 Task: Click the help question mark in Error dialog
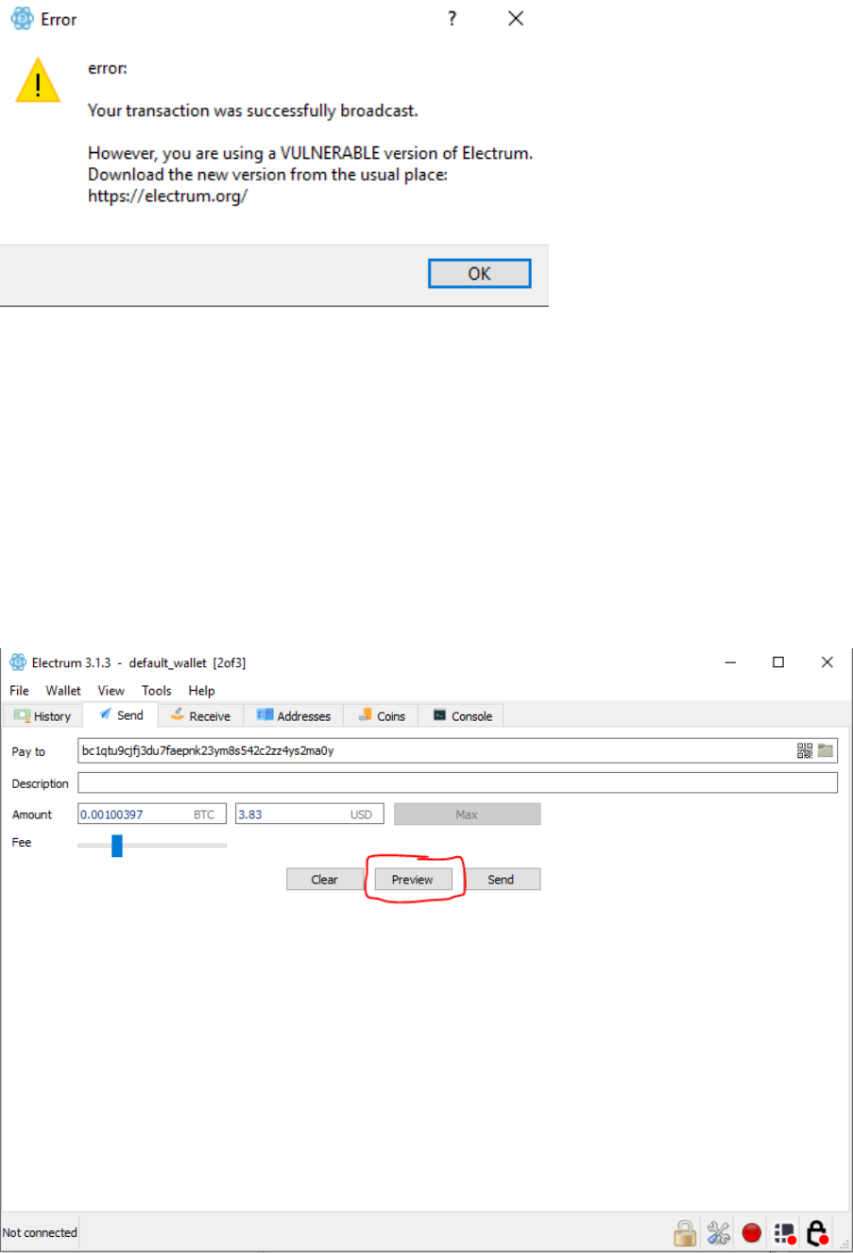point(452,18)
